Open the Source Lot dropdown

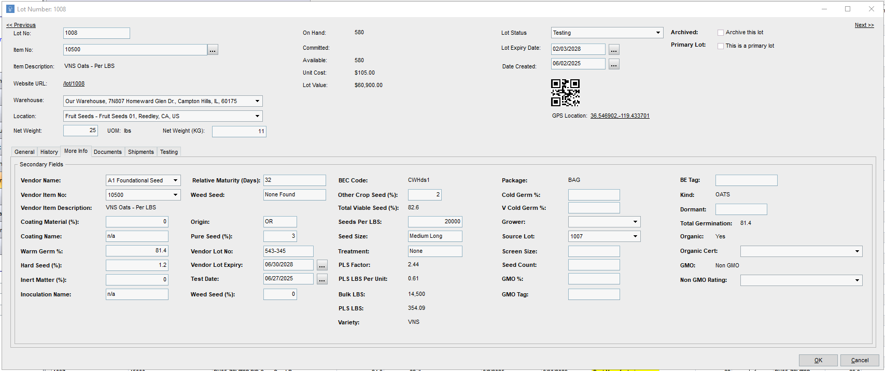click(x=635, y=236)
